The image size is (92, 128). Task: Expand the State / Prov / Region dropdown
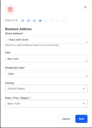coord(46,103)
